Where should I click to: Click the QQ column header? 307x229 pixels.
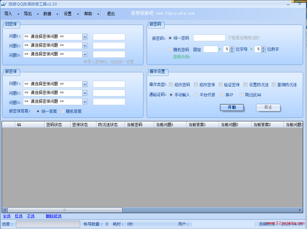coord(30,125)
